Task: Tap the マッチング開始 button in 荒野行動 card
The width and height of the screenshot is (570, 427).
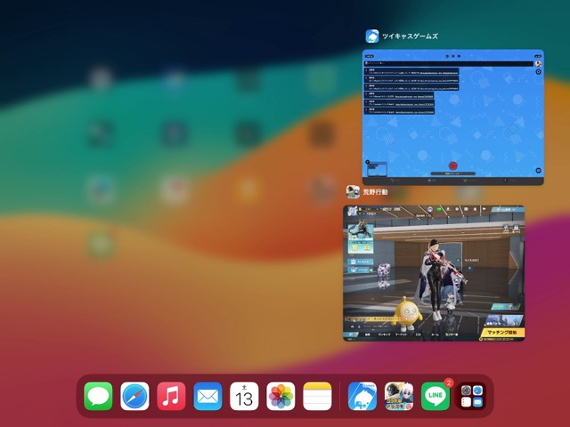Action: [x=502, y=332]
